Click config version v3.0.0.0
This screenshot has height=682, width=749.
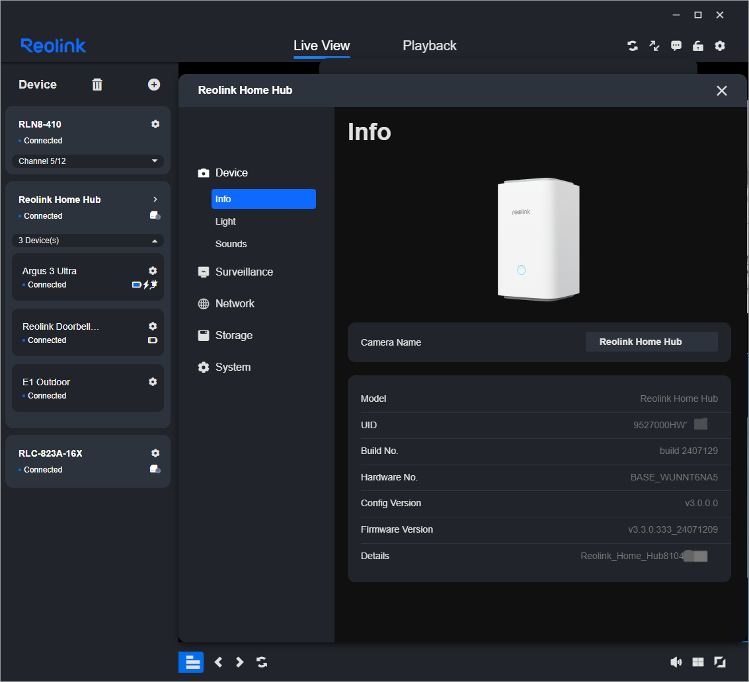(701, 503)
